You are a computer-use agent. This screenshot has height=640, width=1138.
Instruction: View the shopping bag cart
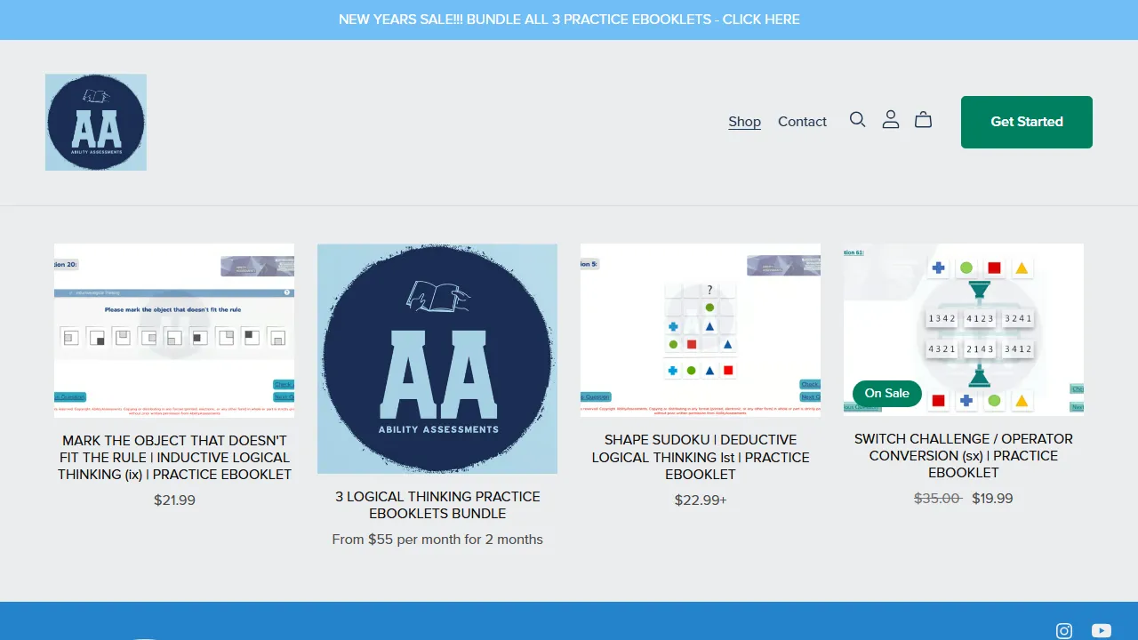(923, 119)
